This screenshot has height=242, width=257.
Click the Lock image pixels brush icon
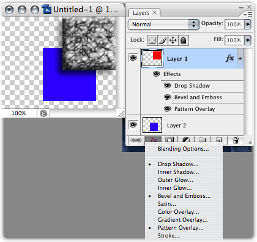coord(163,40)
